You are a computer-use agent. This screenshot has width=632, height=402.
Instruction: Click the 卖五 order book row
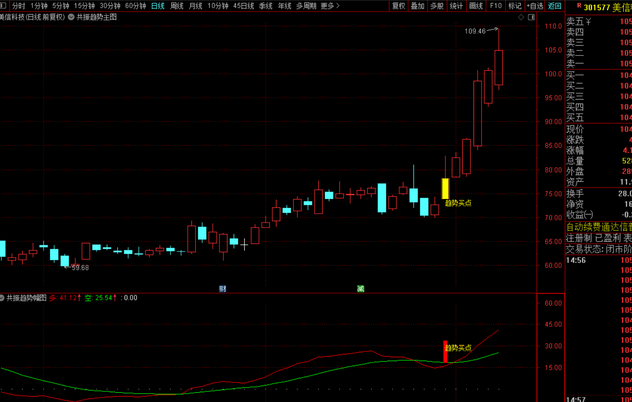[599, 21]
